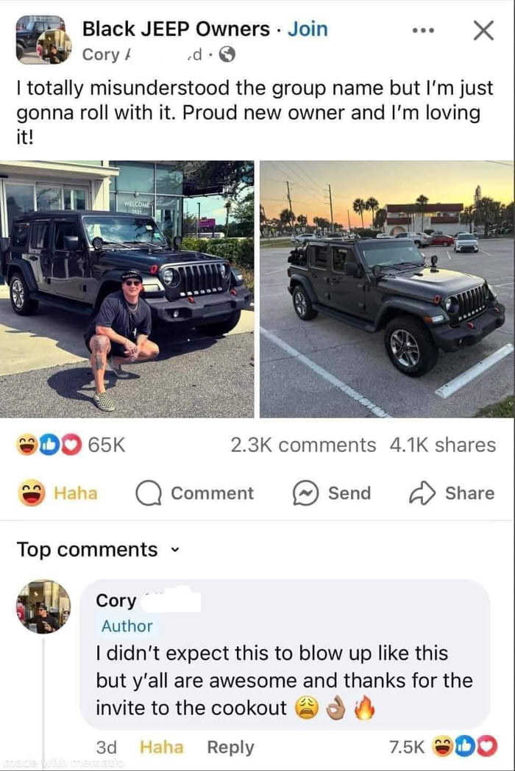Screen dimensions: 515x771
Task: Click the Comment speech bubble icon
Action: [149, 493]
